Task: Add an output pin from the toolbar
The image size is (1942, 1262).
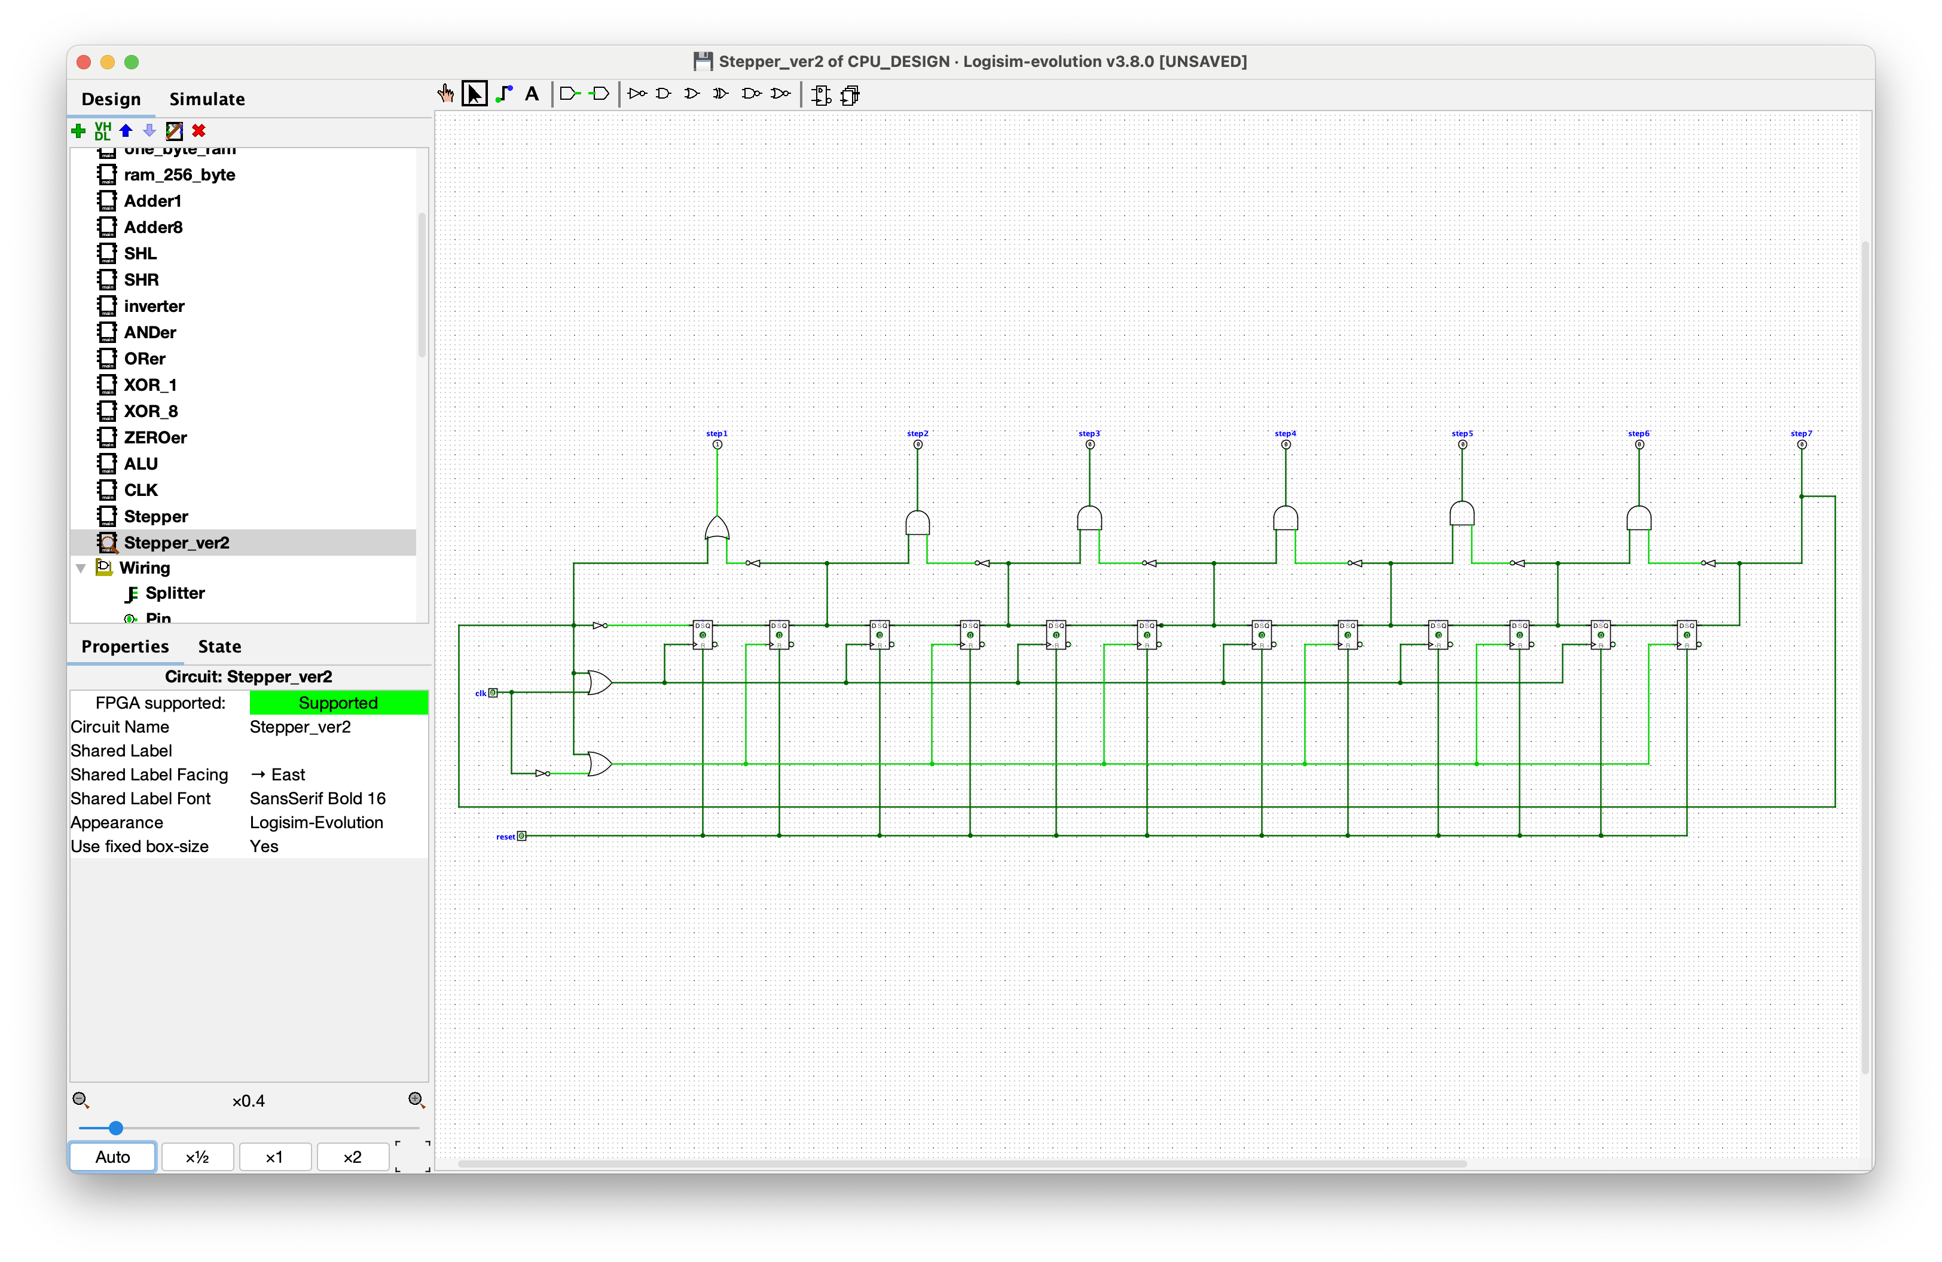Action: pos(600,94)
